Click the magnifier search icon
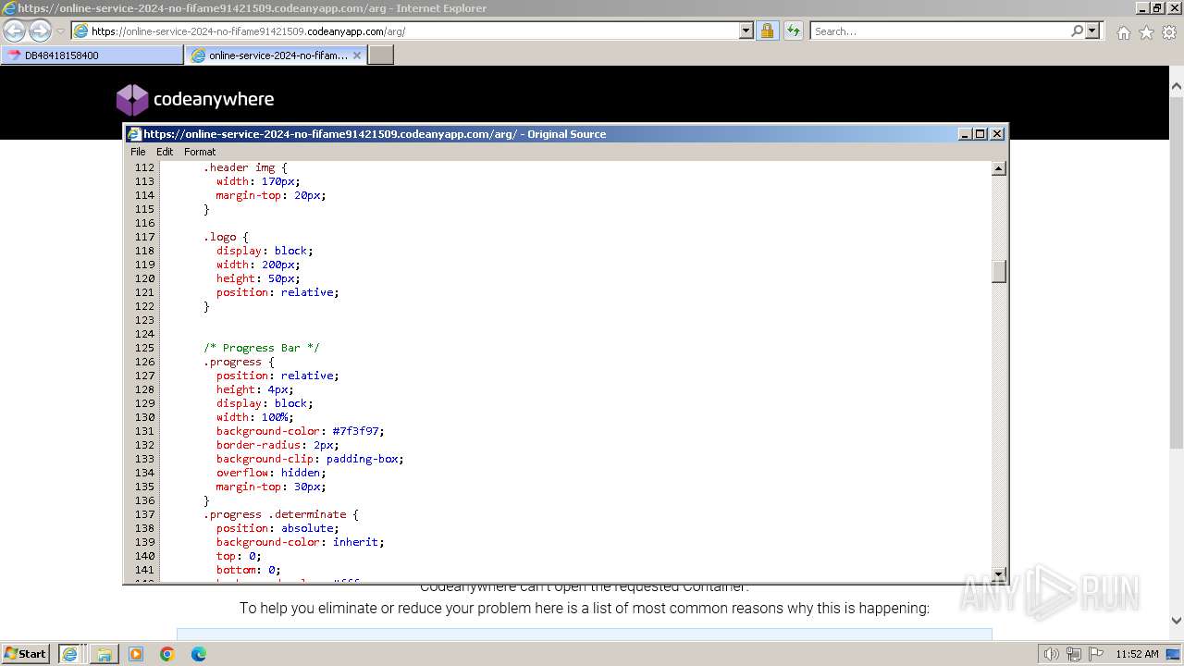Viewport: 1184px width, 666px height. (x=1077, y=31)
